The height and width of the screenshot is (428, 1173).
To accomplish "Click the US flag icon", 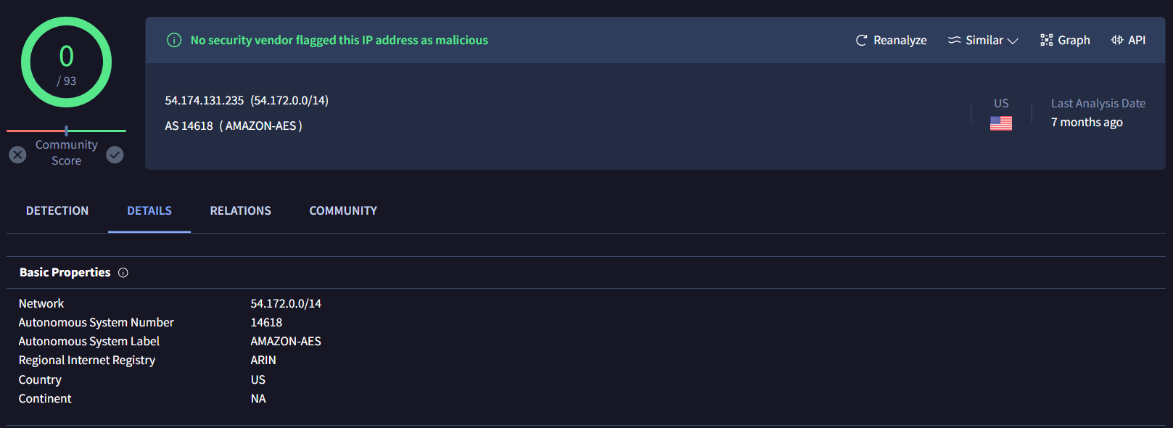I will point(1001,123).
